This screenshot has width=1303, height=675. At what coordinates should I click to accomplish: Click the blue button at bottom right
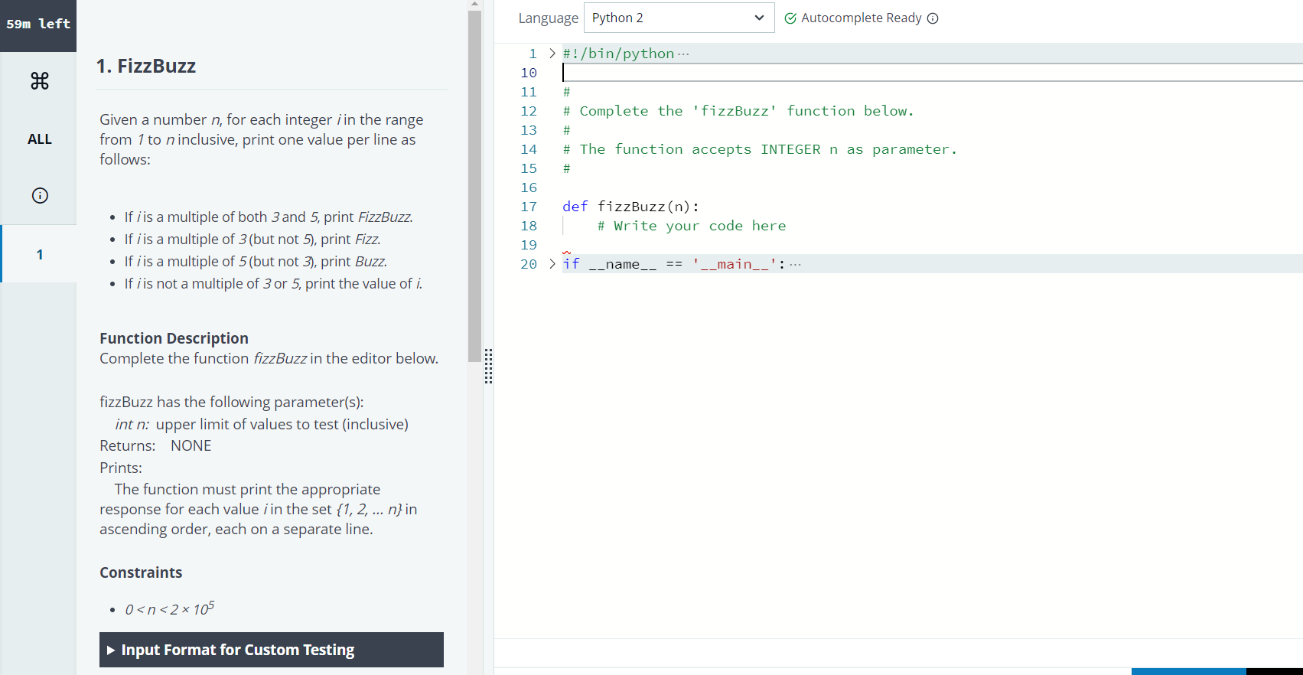[1187, 671]
